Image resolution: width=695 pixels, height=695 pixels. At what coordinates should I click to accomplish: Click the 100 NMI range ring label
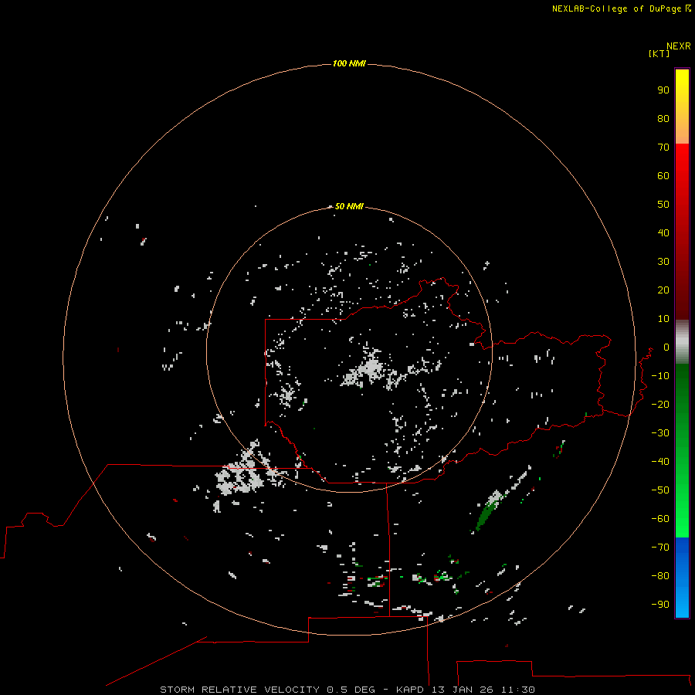point(349,63)
